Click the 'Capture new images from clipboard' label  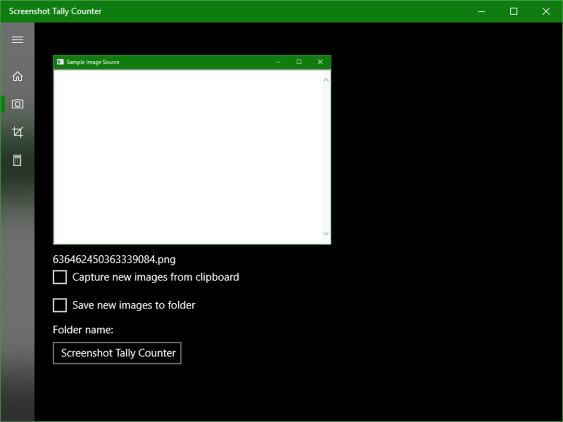(x=155, y=277)
